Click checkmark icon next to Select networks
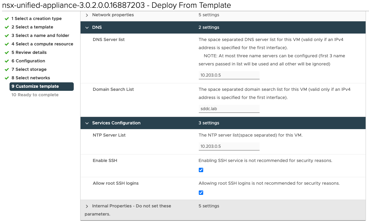The height and width of the screenshot is (224, 369). point(7,78)
